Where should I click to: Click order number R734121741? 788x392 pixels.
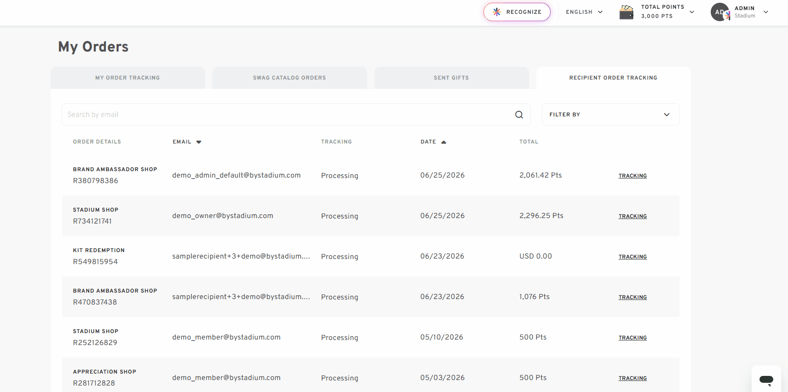coord(92,221)
